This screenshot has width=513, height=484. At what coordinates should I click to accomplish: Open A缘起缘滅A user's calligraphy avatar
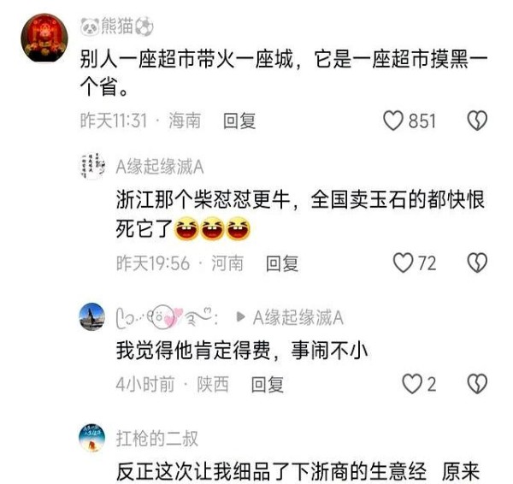pyautogui.click(x=92, y=166)
